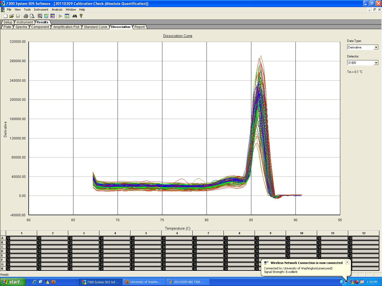Click the New document toolbar icon
Viewport: 382px width, 286px height.
5,16
